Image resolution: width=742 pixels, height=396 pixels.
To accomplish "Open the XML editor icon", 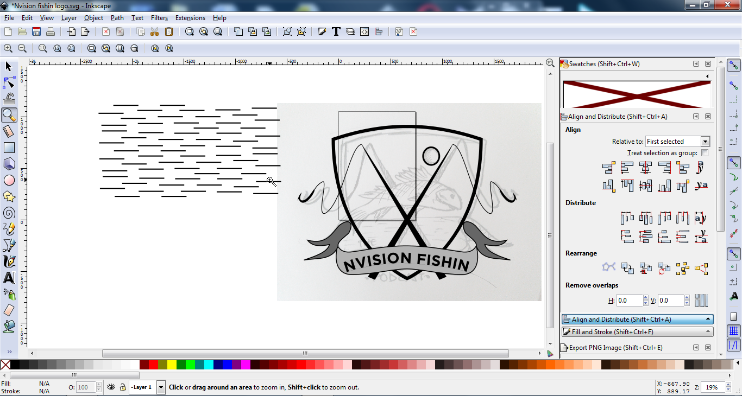I will click(x=364, y=32).
